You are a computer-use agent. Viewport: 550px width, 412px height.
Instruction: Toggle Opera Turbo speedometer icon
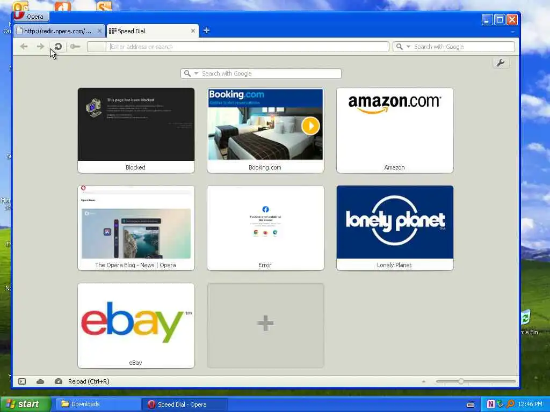pyautogui.click(x=59, y=381)
